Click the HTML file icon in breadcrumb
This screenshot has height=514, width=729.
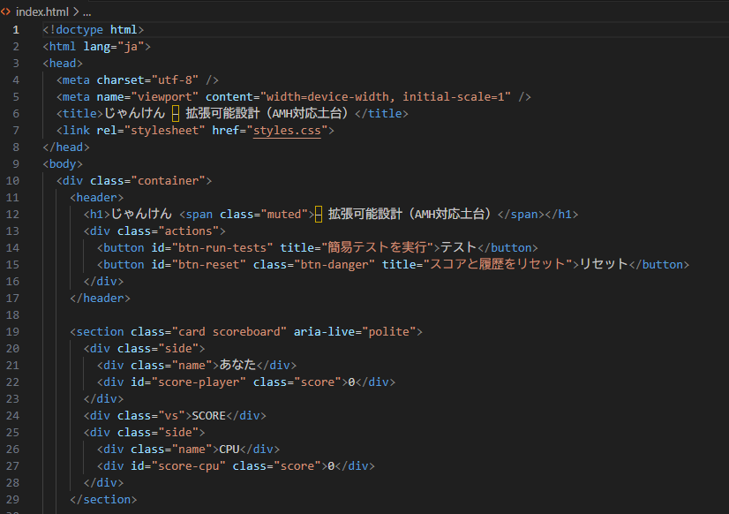(x=5, y=11)
